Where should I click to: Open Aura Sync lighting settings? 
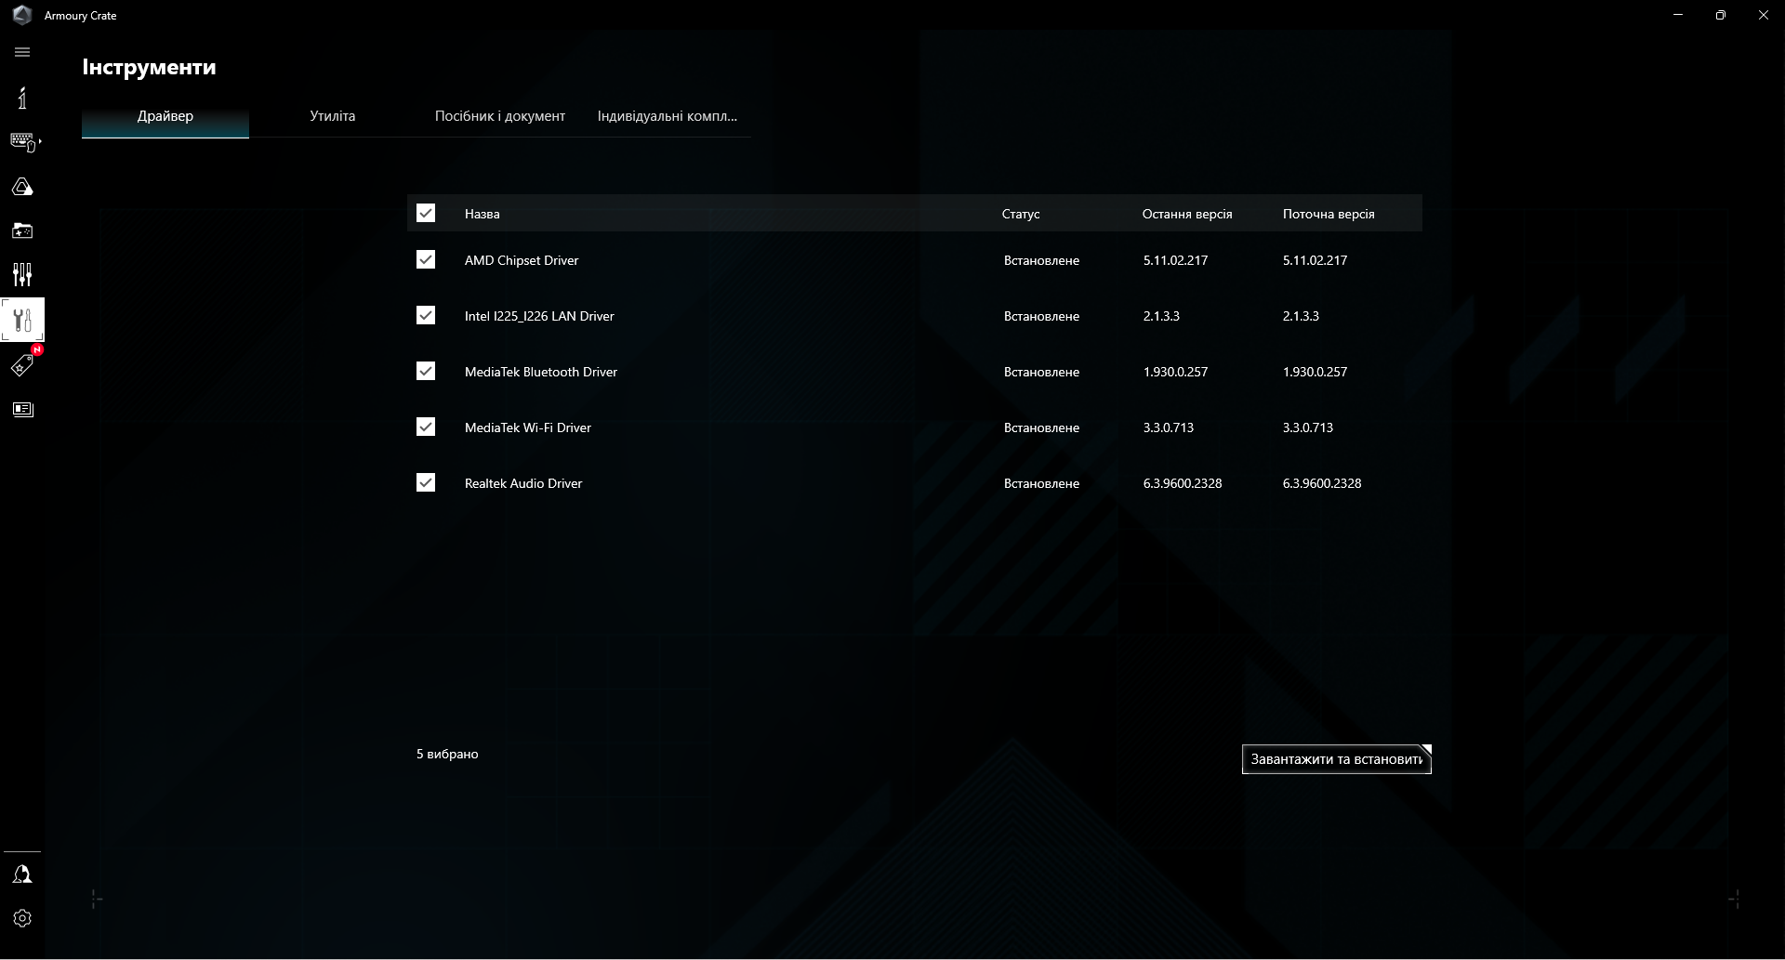[22, 186]
